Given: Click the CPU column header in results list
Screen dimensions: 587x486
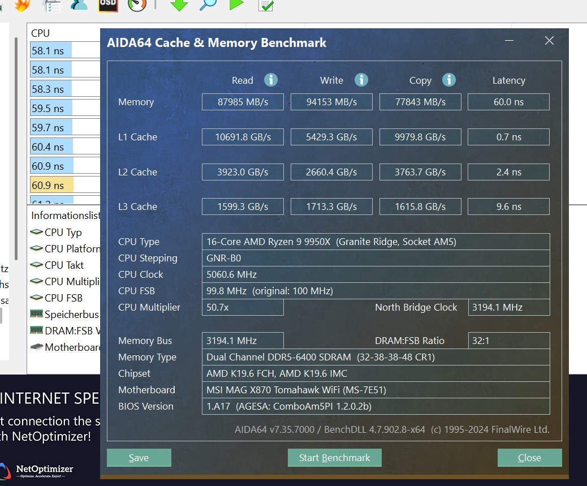Looking at the screenshot, I should (40, 33).
